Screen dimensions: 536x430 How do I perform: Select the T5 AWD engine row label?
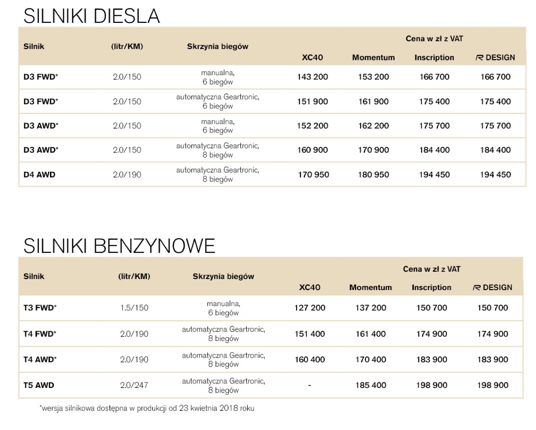click(38, 385)
